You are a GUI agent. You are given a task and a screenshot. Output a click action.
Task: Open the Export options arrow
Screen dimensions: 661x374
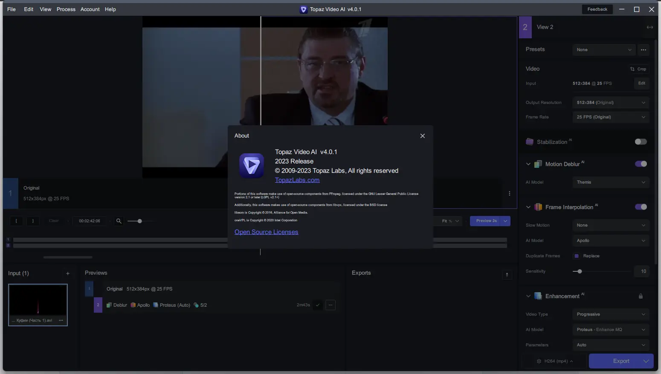(647, 361)
